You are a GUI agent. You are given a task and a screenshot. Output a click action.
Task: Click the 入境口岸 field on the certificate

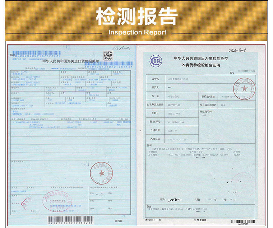[155, 131]
